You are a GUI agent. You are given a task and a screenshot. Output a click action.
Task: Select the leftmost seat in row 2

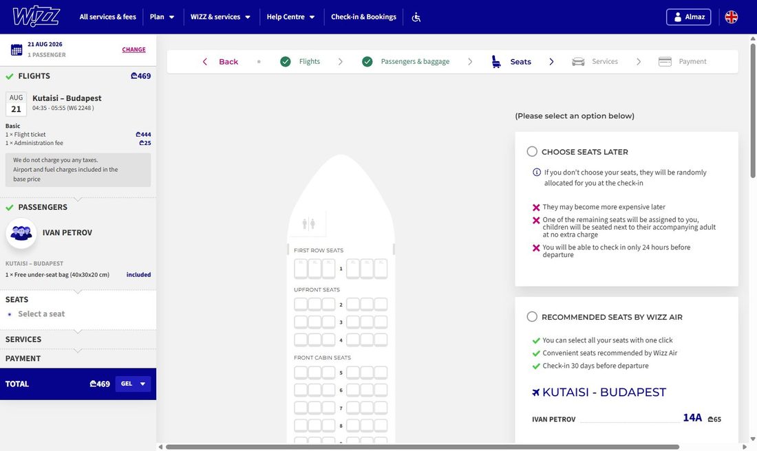point(301,305)
